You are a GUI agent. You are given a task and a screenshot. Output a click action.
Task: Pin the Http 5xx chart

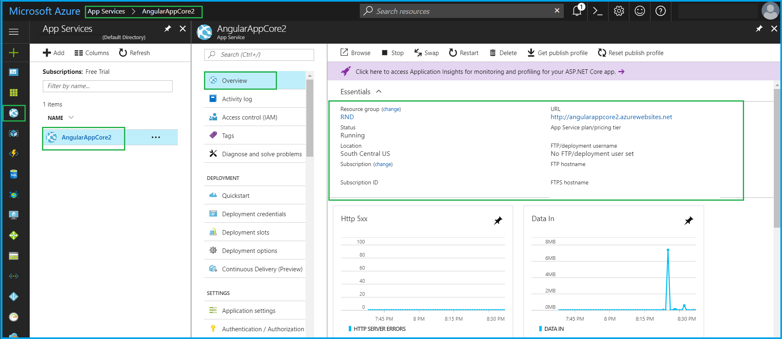coord(498,221)
